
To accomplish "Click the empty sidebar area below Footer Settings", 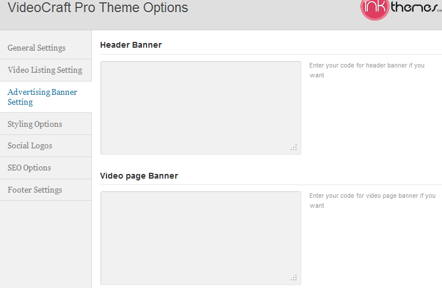I will pyautogui.click(x=46, y=244).
